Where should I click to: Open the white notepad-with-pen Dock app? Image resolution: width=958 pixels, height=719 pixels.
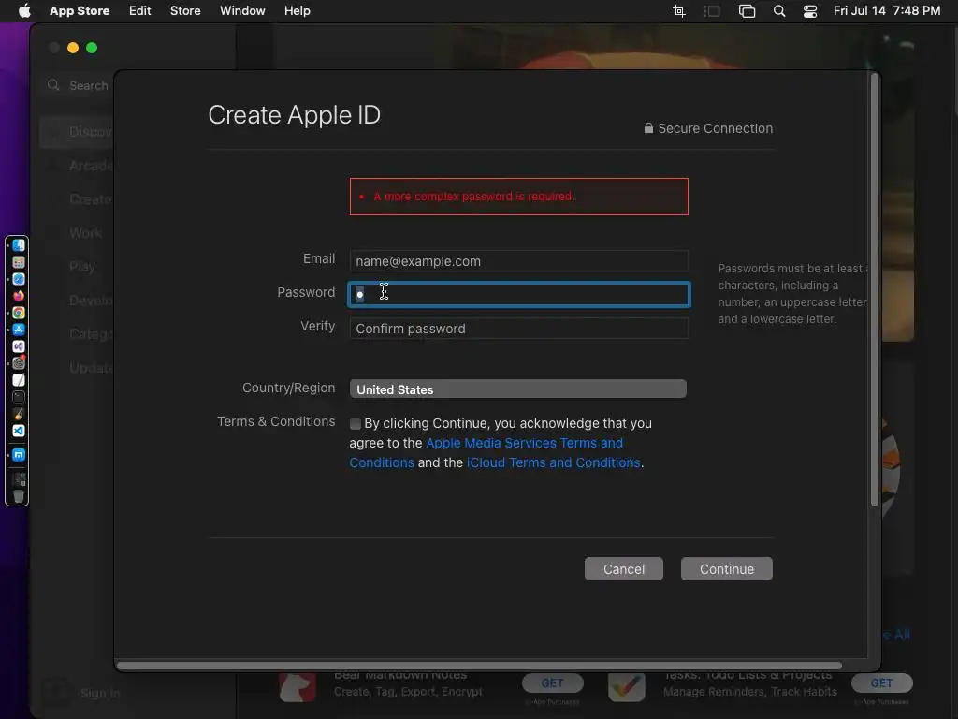point(19,380)
